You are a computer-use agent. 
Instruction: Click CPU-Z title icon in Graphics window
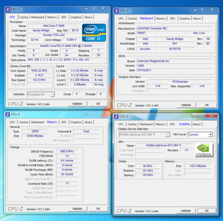(116, 116)
